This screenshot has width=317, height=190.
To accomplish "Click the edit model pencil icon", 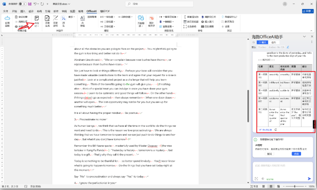I will click(288, 47).
